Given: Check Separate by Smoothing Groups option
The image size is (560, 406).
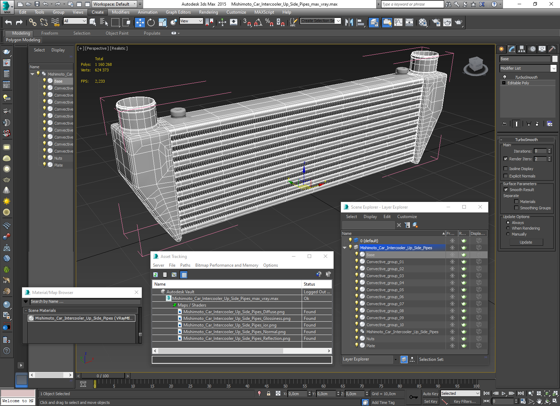Looking at the screenshot, I should point(516,208).
